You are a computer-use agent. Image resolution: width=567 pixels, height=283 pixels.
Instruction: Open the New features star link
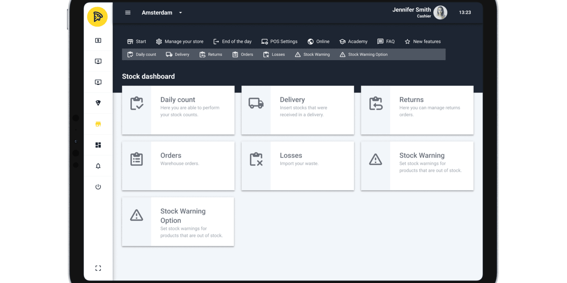coord(423,42)
